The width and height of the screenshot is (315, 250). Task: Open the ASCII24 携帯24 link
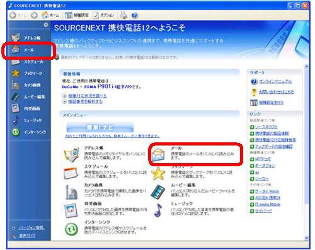[x=268, y=198]
